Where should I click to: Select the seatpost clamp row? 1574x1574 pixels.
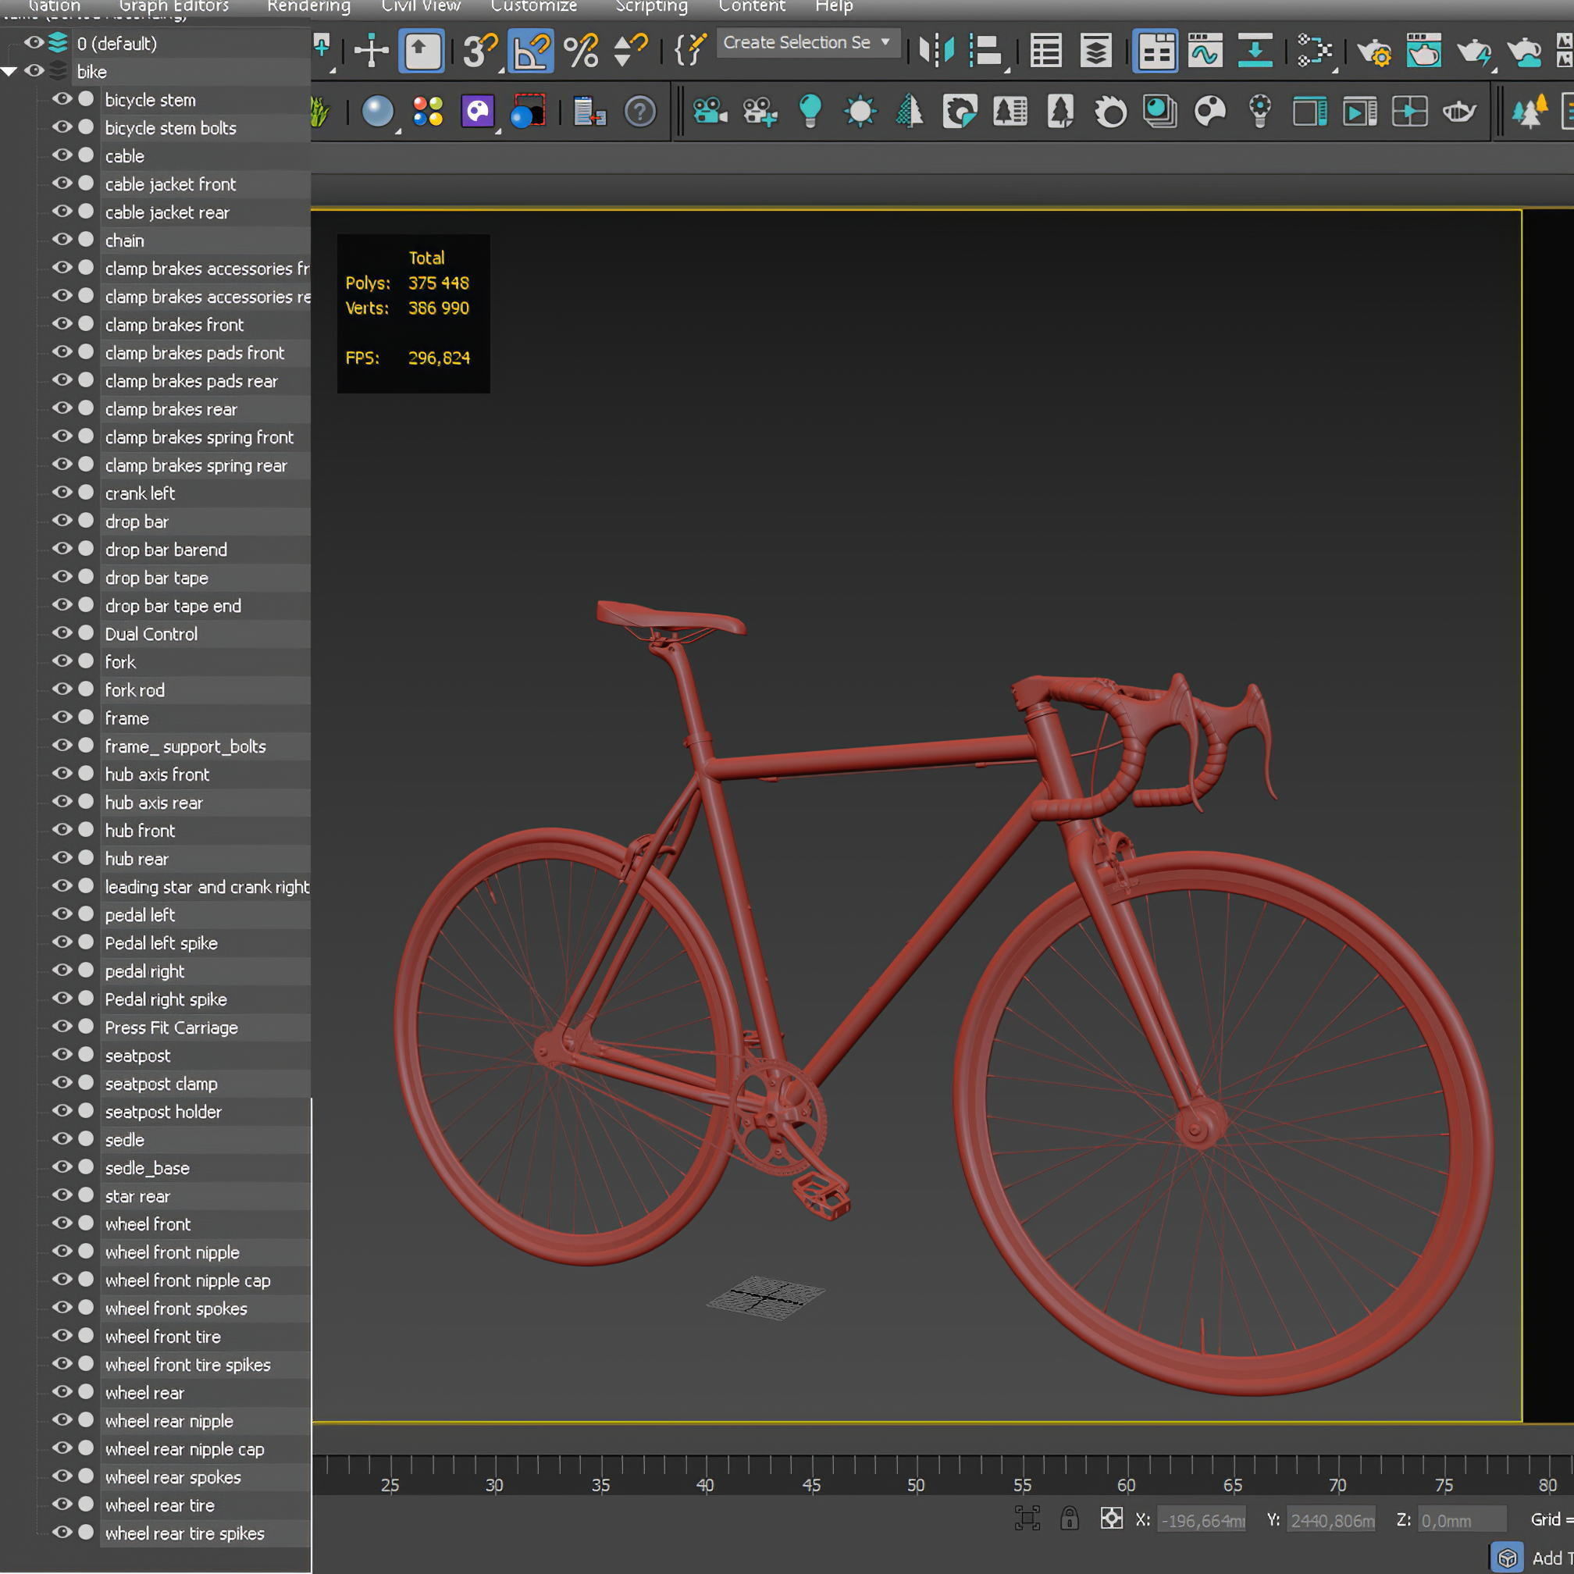click(206, 1084)
